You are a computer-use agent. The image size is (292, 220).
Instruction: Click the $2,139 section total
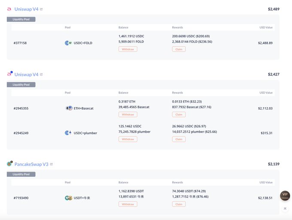click(x=274, y=164)
